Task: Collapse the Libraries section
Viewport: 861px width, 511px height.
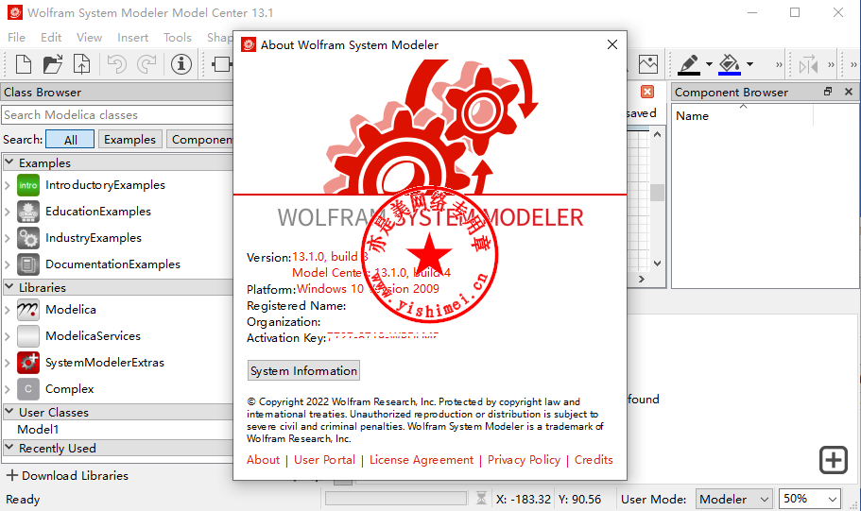Action: [9, 286]
